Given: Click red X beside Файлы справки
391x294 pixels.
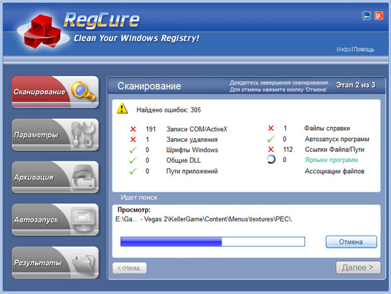Looking at the screenshot, I should click(271, 128).
